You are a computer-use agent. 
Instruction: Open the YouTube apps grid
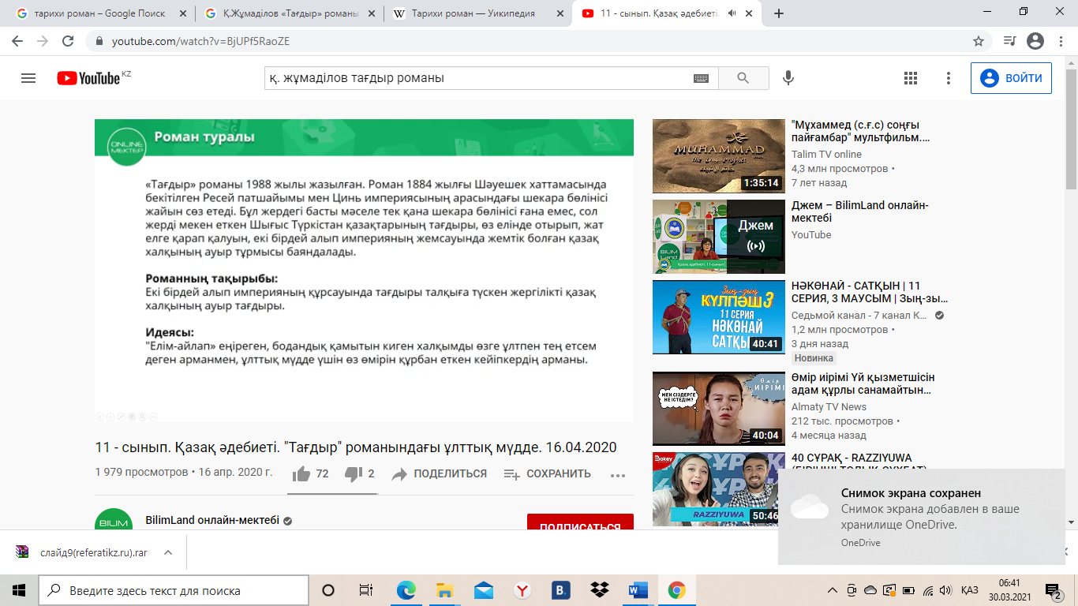click(x=910, y=78)
